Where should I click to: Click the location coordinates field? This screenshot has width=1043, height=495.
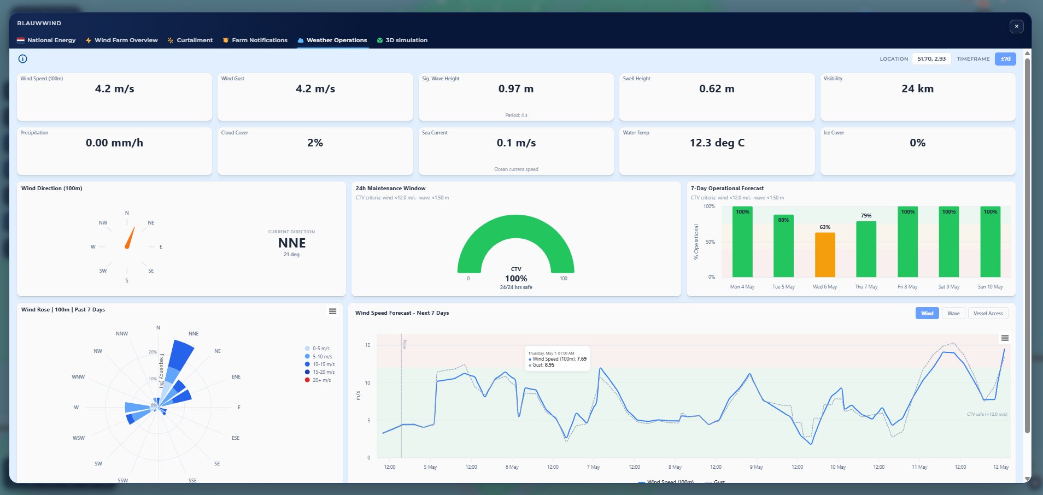931,59
